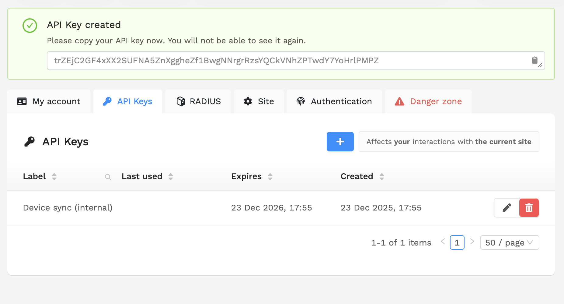The width and height of the screenshot is (564, 304).
Task: Open the Site settings tab
Action: [259, 101]
